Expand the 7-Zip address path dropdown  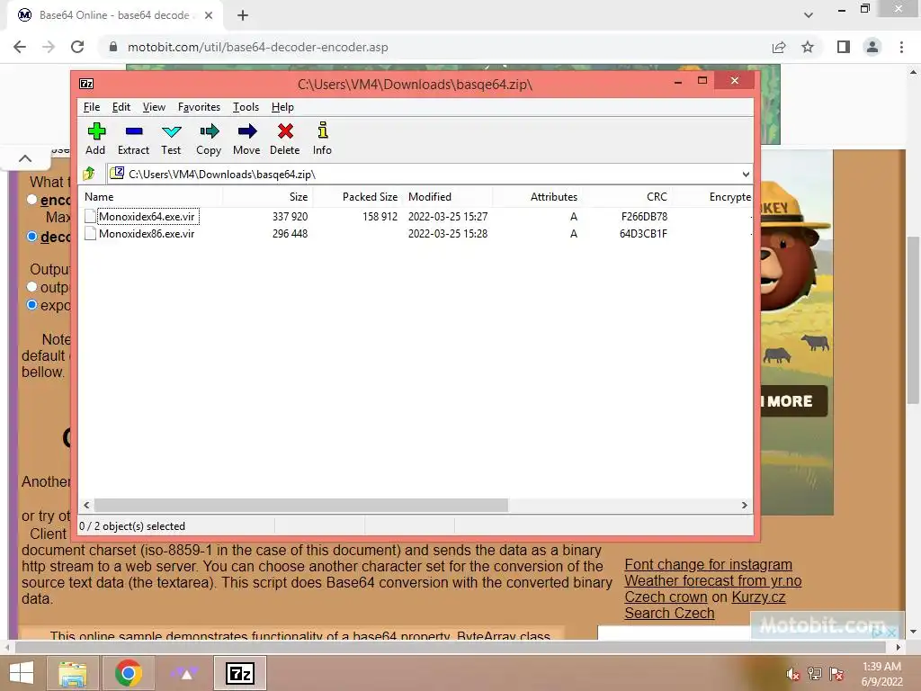point(746,174)
